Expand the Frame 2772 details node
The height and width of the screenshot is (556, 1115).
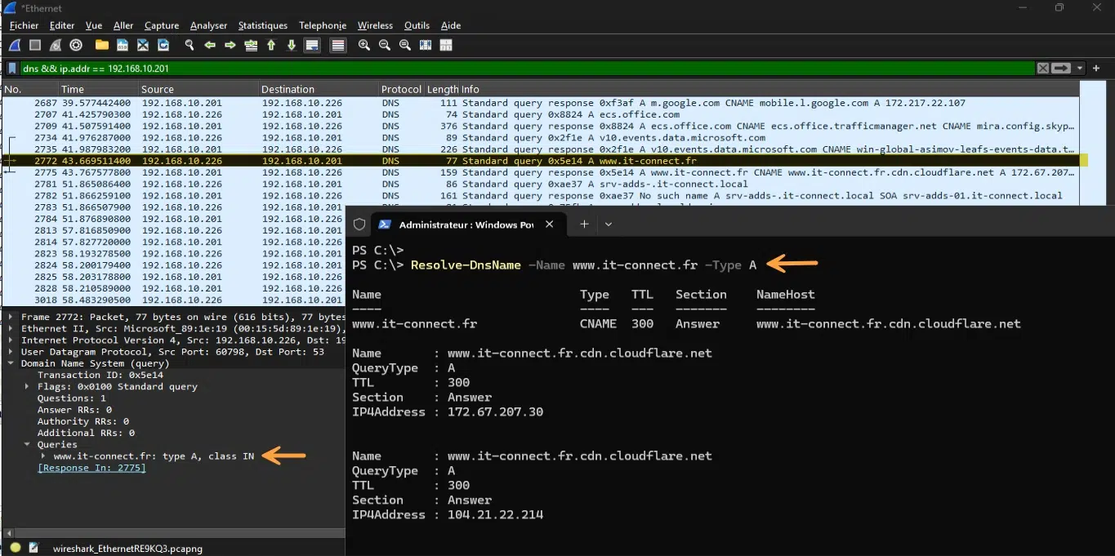(11, 317)
